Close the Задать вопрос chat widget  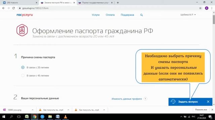coord(208,102)
